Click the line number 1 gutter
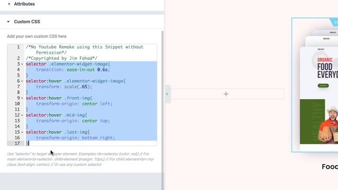This screenshot has height=190, width=338. click(18, 47)
